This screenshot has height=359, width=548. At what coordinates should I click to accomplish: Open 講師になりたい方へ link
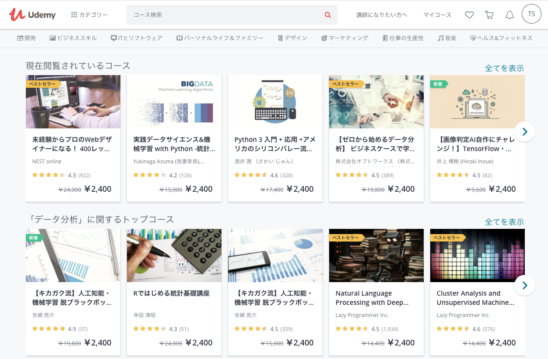[x=382, y=15]
